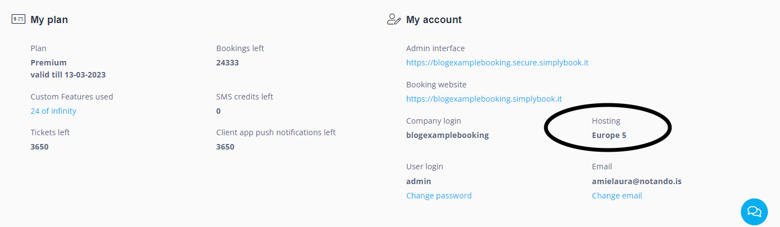The image size is (780, 227).
Task: Click the Bookings left value 24333
Action: 227,63
